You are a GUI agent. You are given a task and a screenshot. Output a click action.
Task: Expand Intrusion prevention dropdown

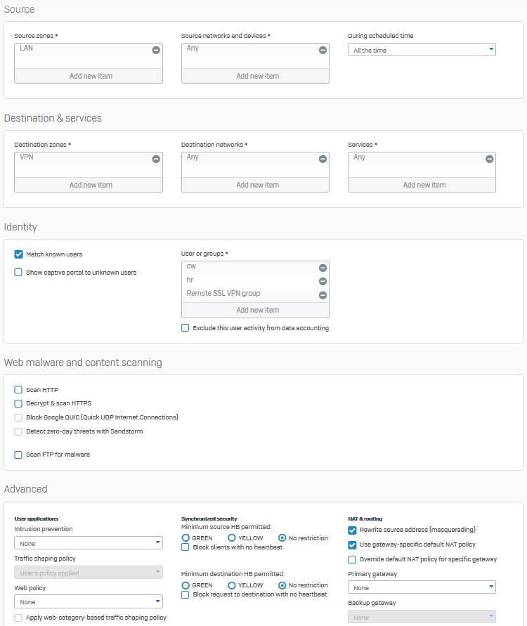89,543
